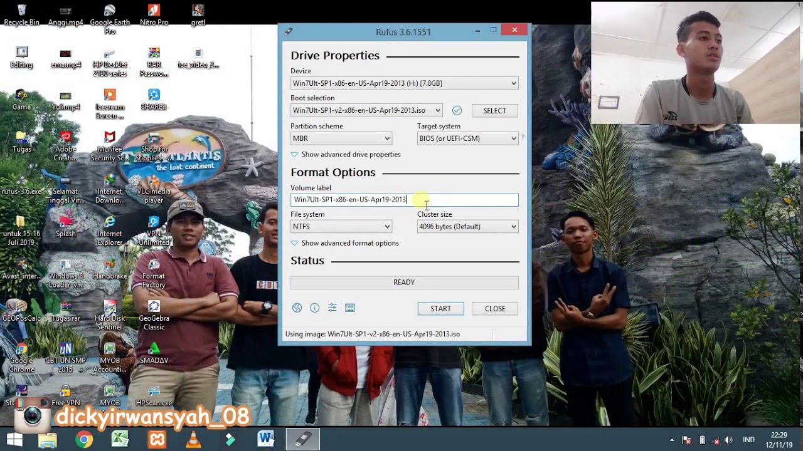Open the taskbar volume speaker icon
The image size is (803, 451).
coord(728,440)
